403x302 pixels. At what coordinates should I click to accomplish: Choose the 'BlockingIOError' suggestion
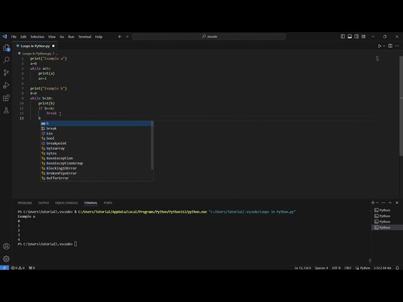[97, 168]
